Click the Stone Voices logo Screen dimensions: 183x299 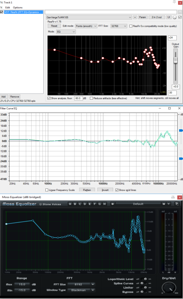click(50, 204)
